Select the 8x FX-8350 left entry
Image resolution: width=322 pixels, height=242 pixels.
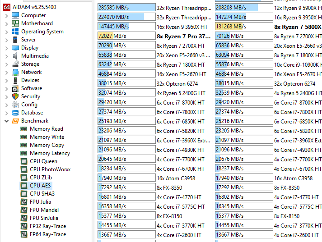tap(169, 188)
